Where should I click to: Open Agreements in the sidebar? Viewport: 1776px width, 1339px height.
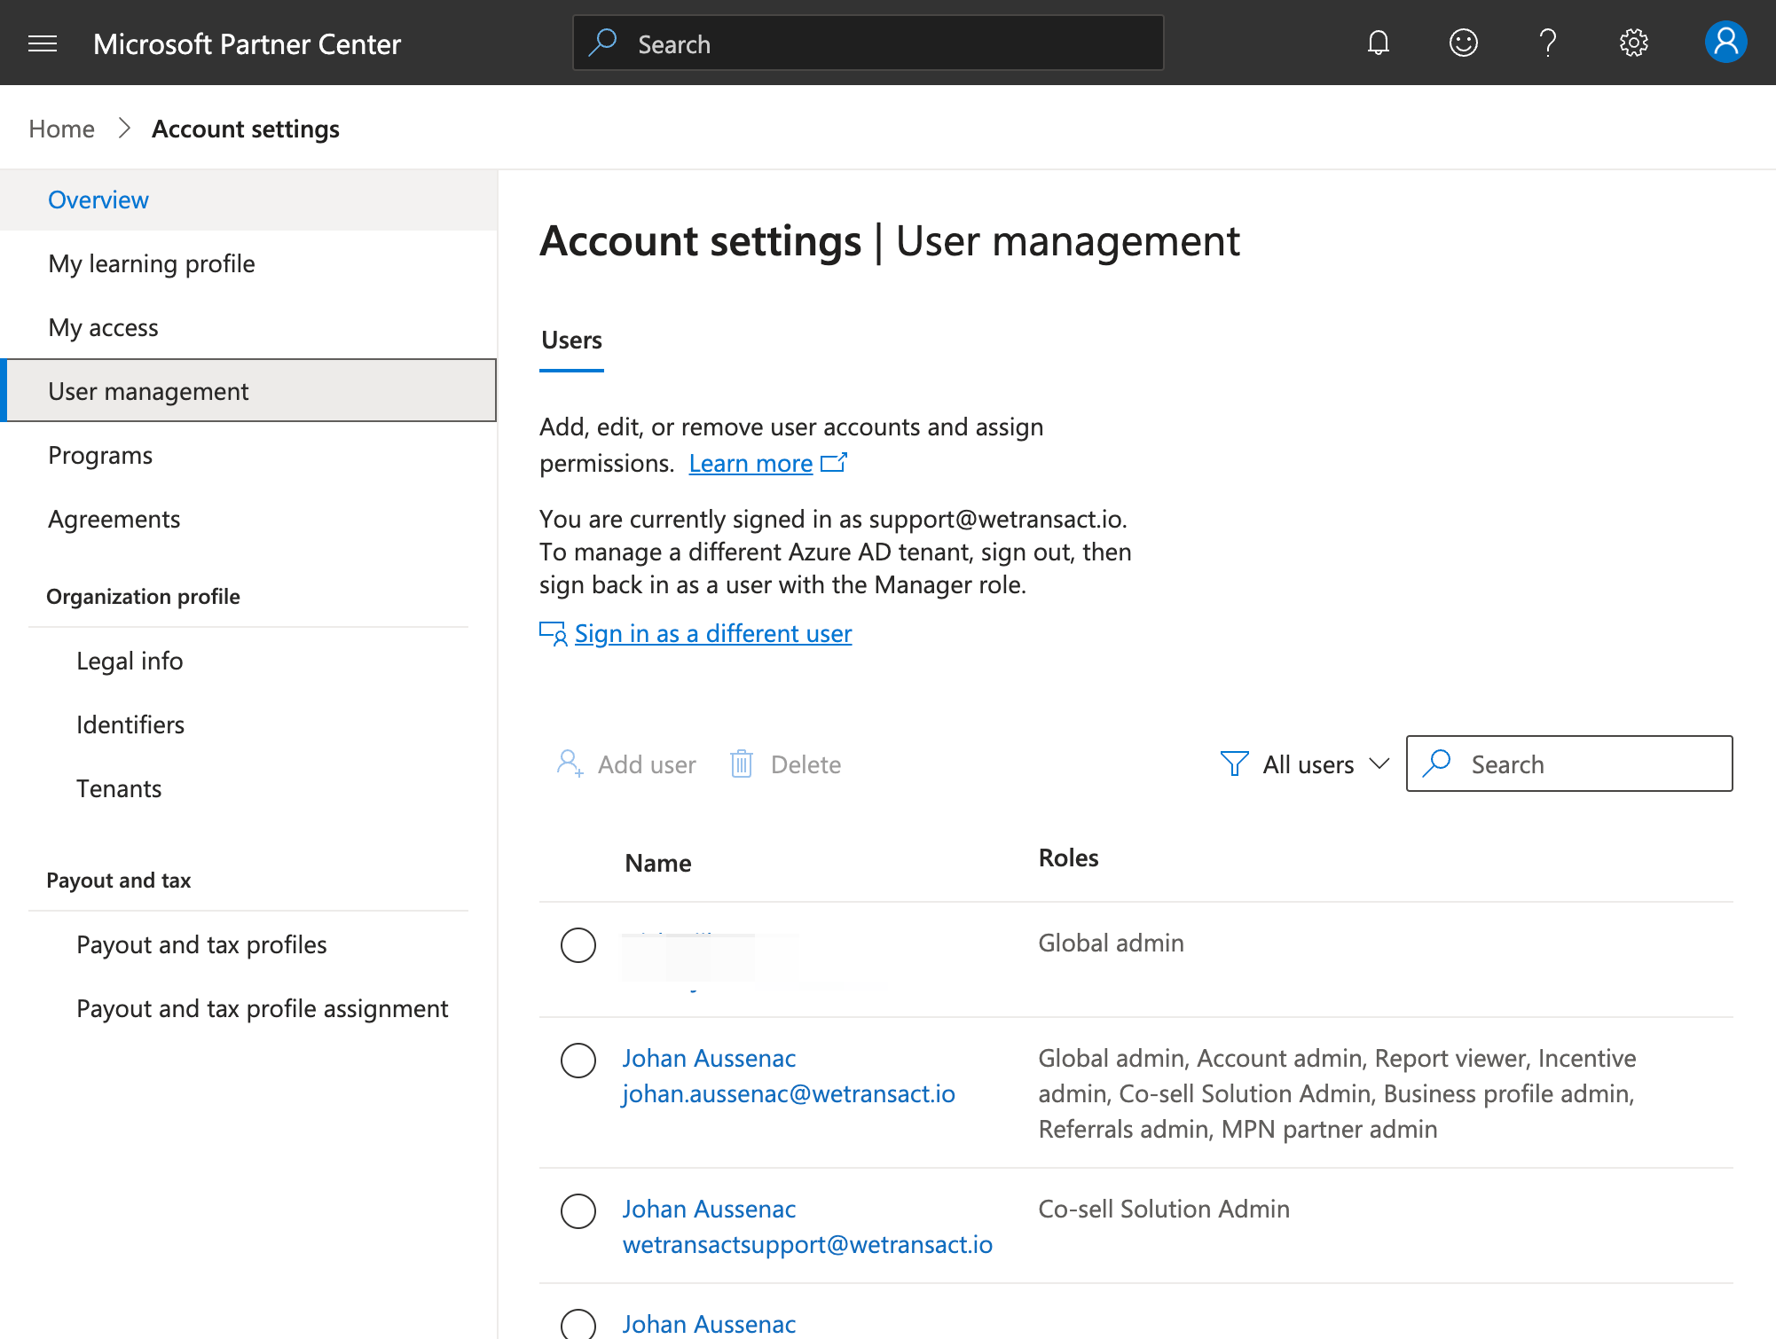coord(248,520)
